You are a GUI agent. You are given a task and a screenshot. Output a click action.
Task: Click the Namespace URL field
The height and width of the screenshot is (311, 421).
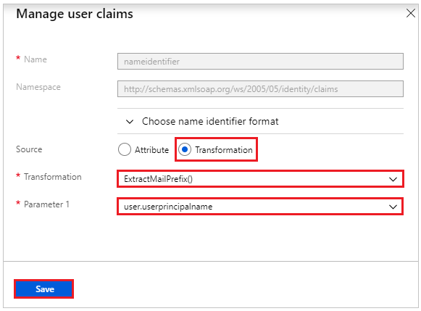(260, 89)
